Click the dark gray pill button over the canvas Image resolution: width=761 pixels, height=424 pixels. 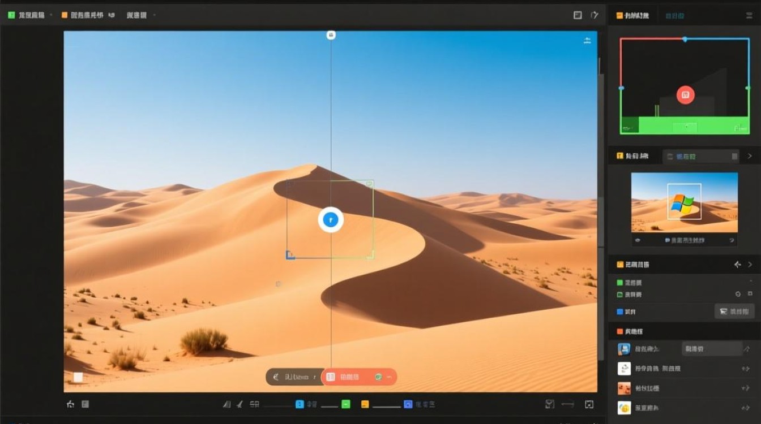point(293,377)
